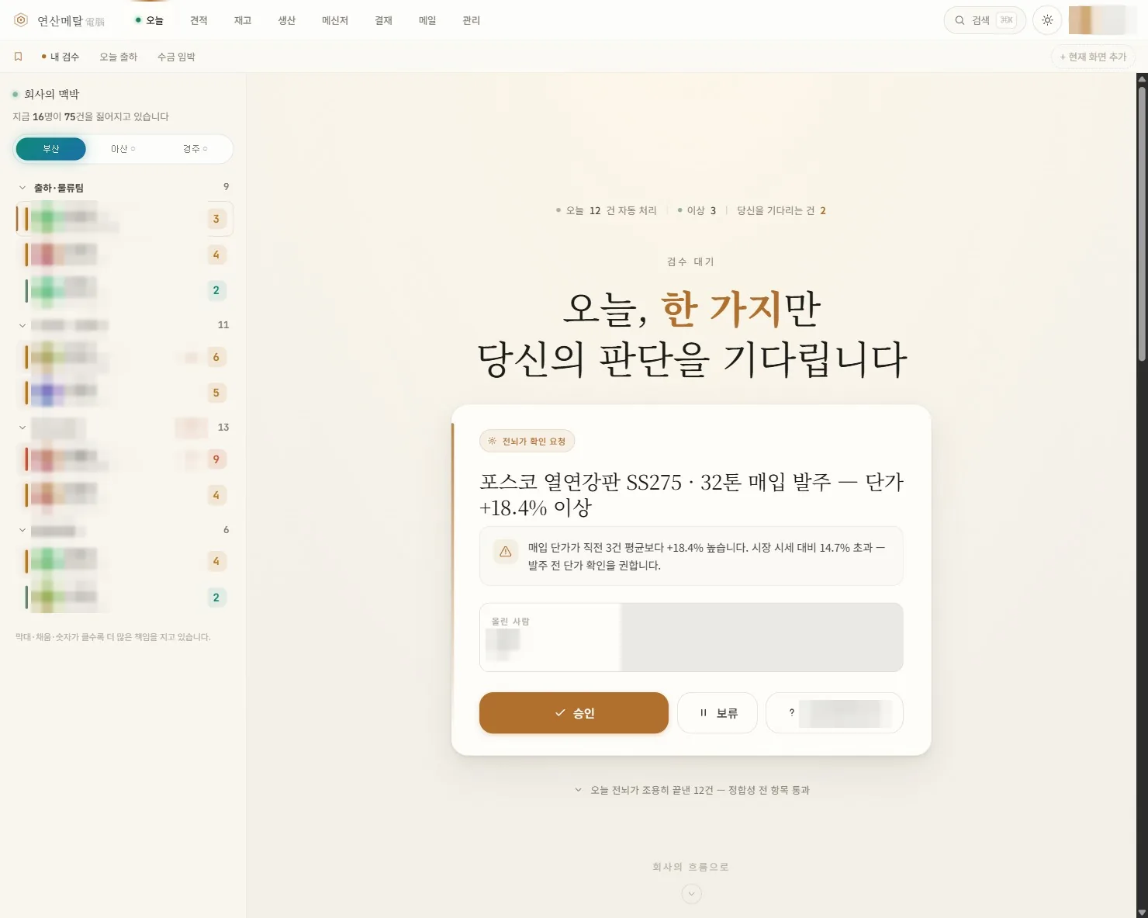The image size is (1148, 918).
Task: Click 당신을 기다리는 건 2 status
Action: coord(781,210)
